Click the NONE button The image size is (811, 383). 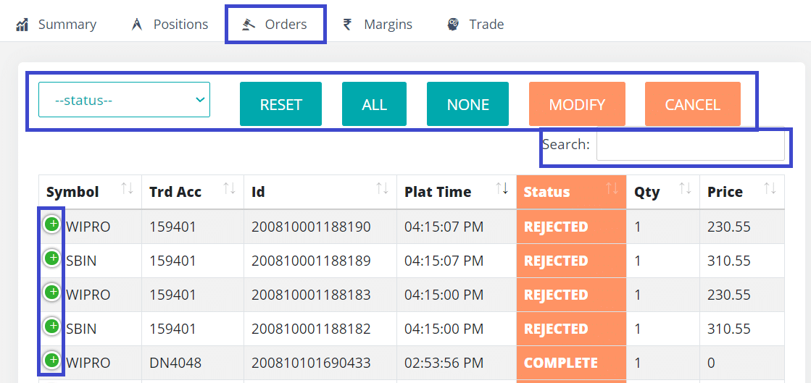[x=467, y=104]
